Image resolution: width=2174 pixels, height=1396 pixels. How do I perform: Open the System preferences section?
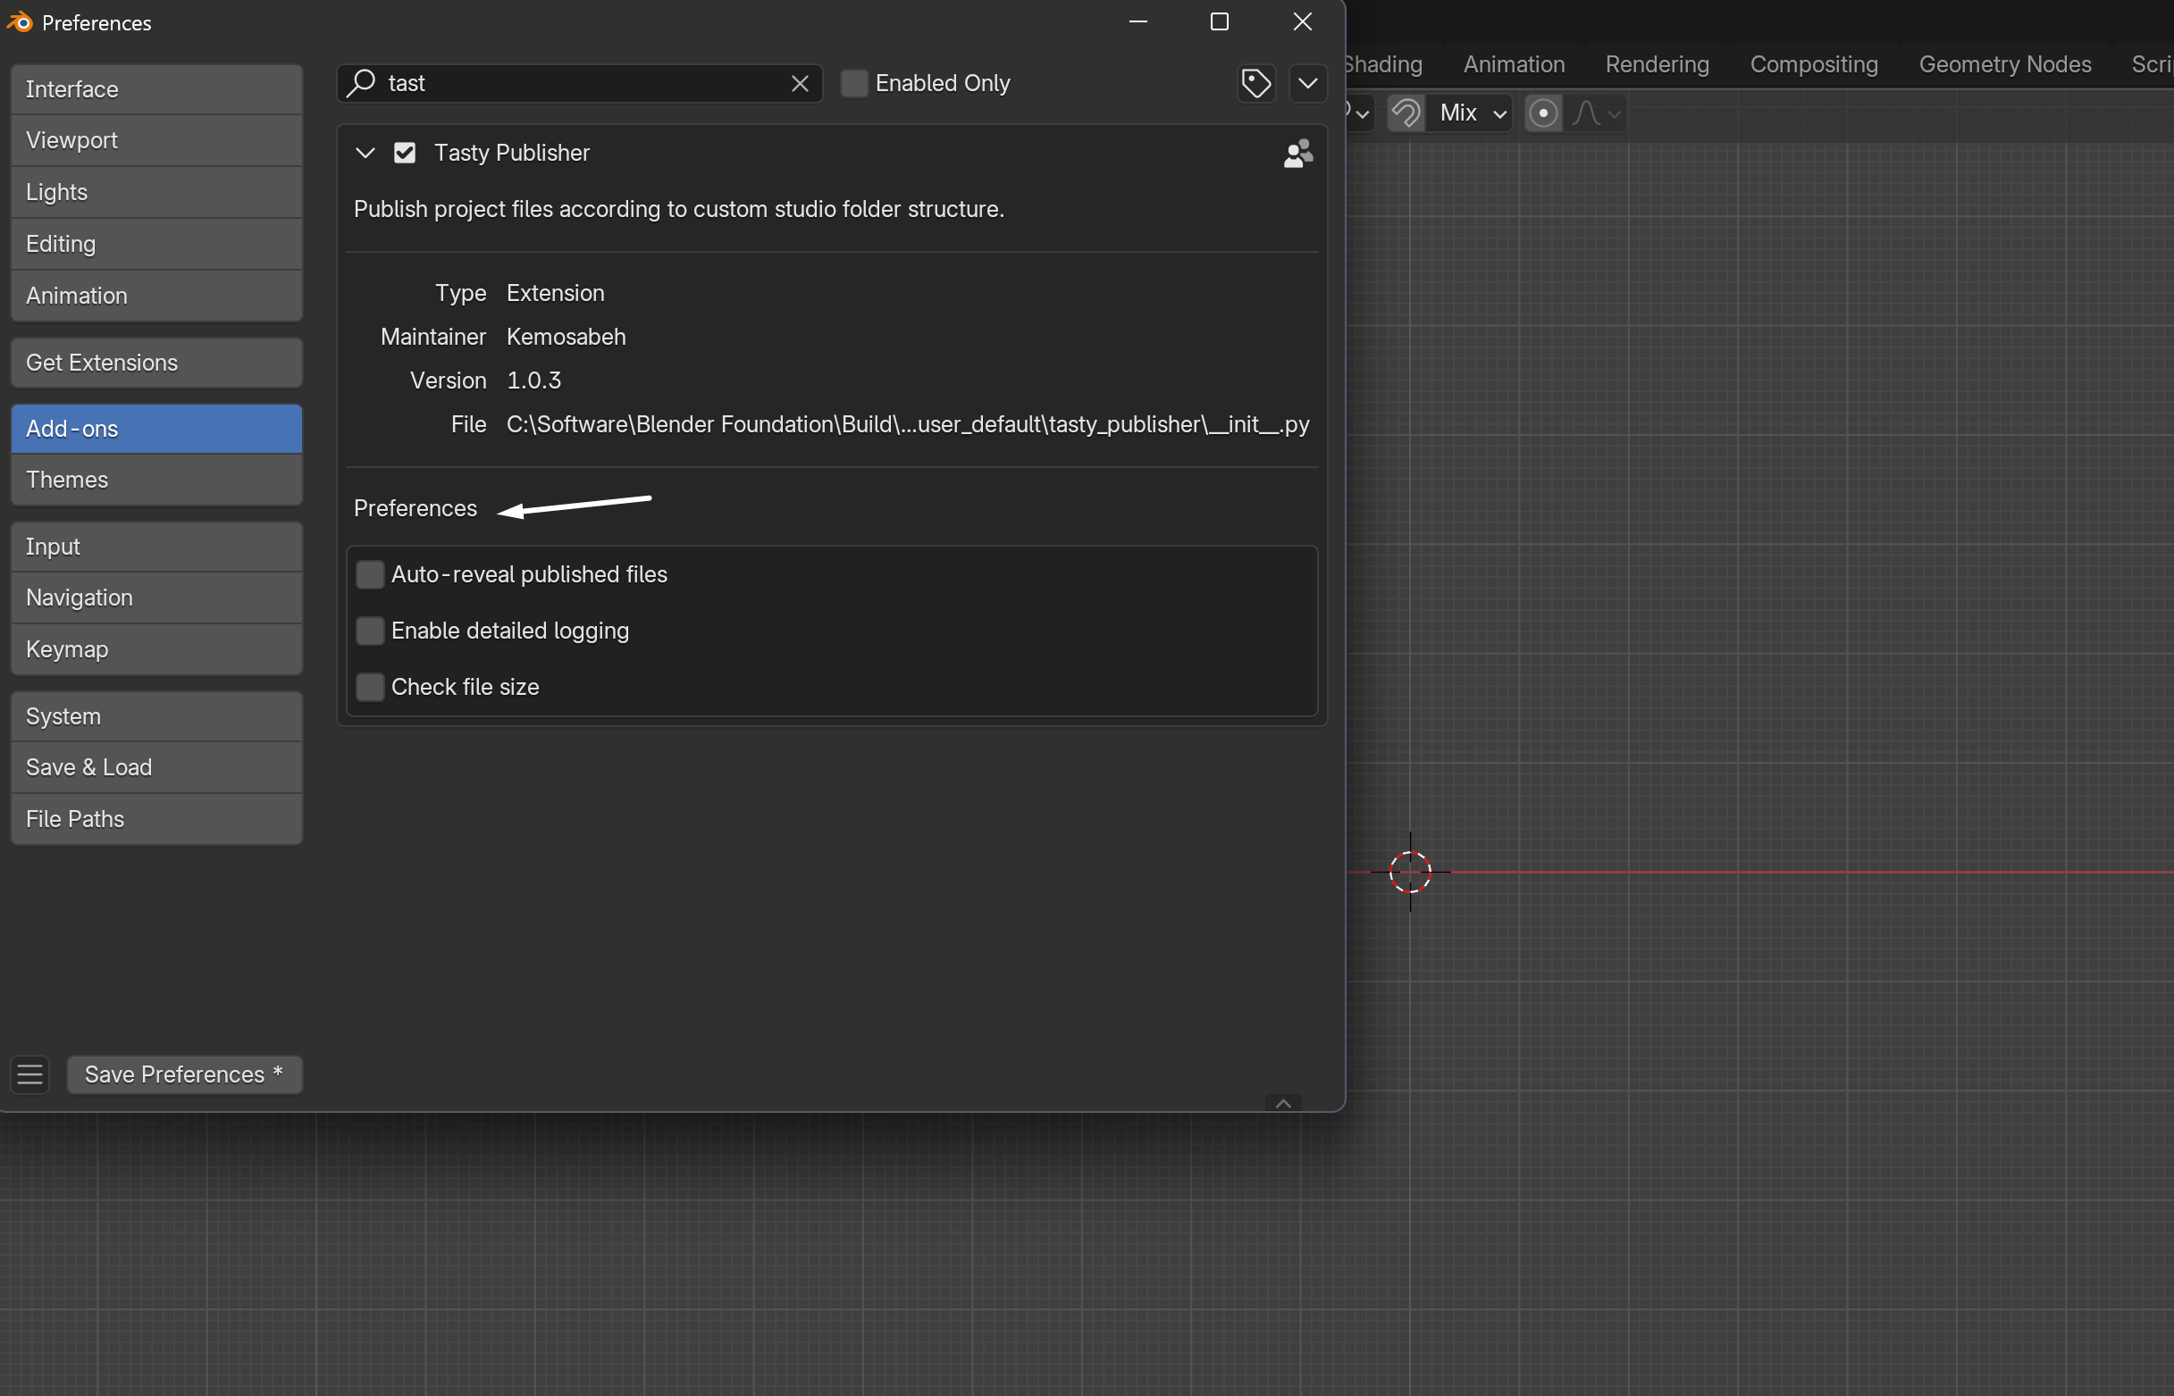click(156, 716)
